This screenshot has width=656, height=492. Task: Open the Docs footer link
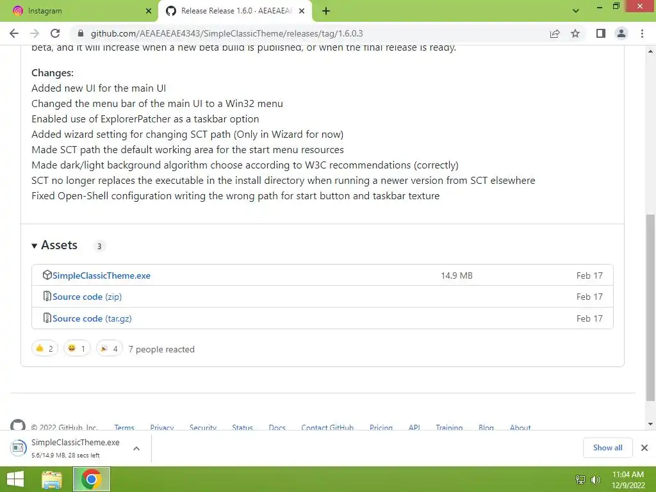coord(277,427)
